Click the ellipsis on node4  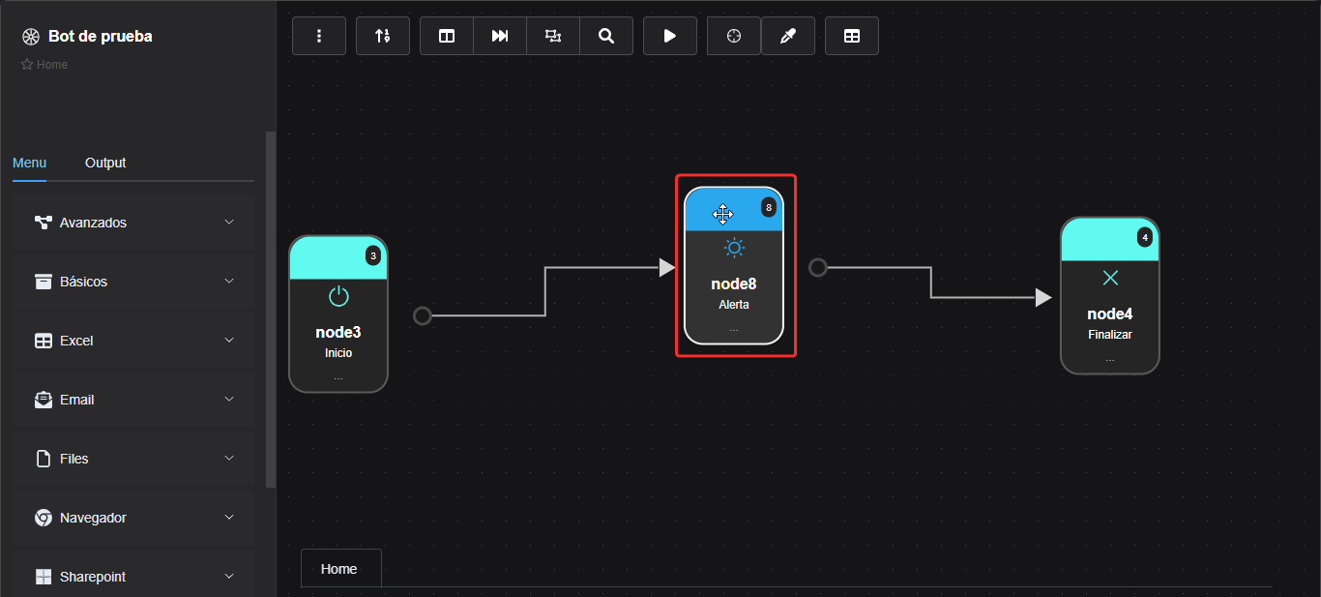pyautogui.click(x=1110, y=359)
